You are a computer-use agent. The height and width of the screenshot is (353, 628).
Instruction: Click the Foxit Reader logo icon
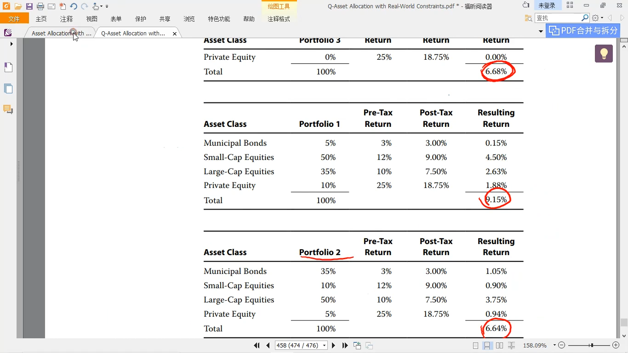pyautogui.click(x=6, y=6)
